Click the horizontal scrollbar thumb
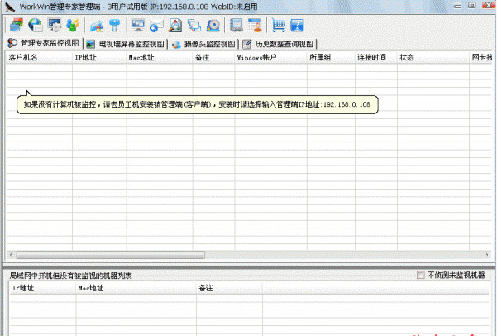 pyautogui.click(x=110, y=255)
